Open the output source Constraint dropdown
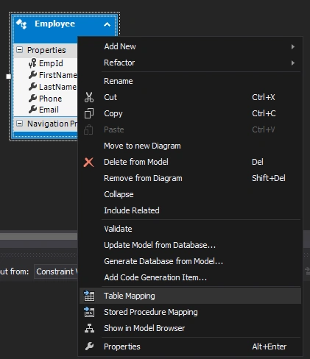This screenshot has width=310, height=359. point(56,271)
